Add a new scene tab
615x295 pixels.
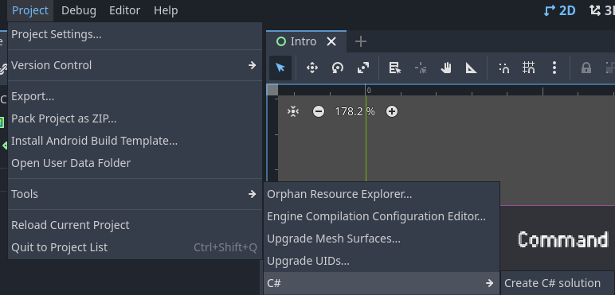[360, 41]
